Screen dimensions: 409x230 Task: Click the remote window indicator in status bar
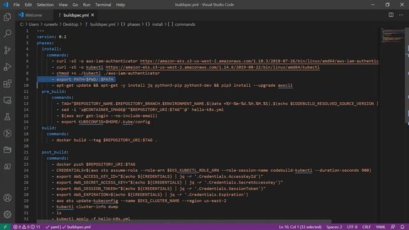(x=5, y=227)
